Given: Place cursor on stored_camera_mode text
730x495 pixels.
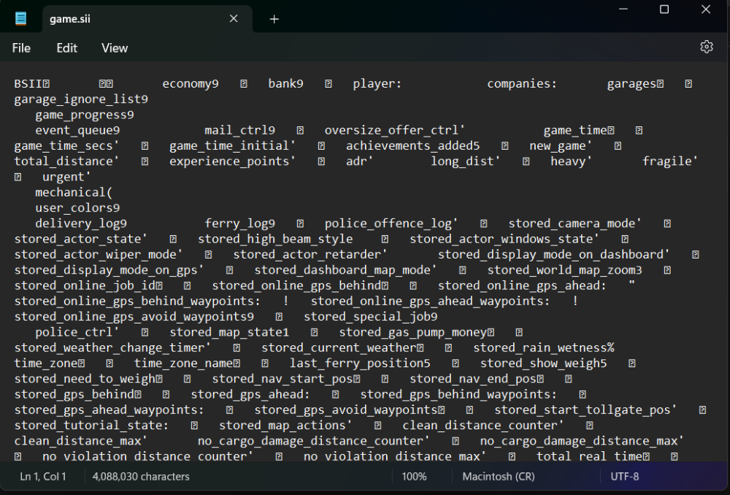Looking at the screenshot, I should tap(575, 223).
